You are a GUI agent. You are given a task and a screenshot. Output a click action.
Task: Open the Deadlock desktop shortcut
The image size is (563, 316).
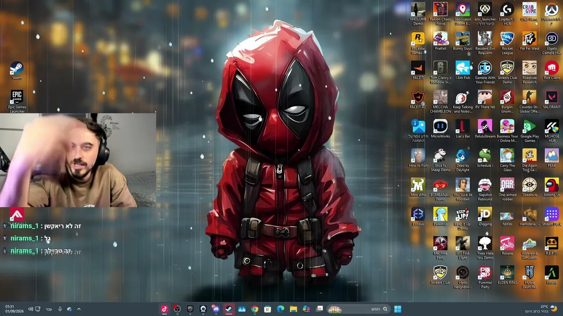click(530, 187)
